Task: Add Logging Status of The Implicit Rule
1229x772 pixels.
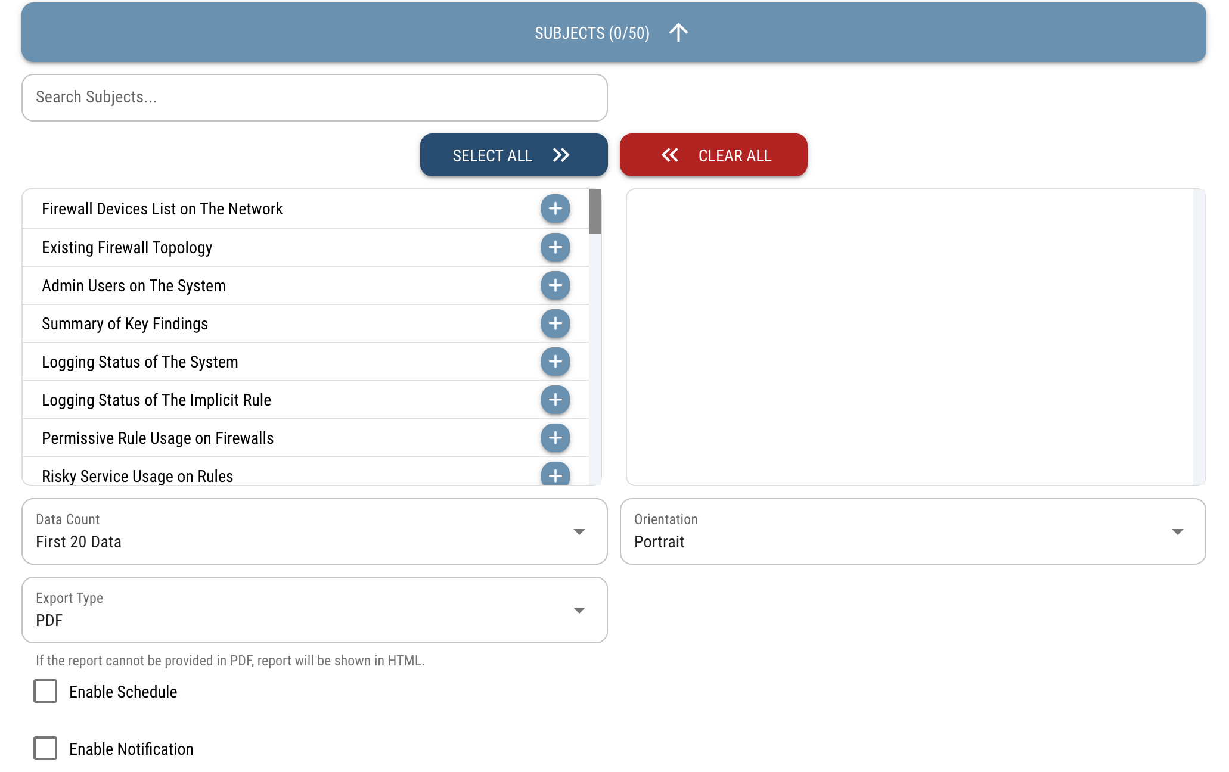Action: point(555,400)
